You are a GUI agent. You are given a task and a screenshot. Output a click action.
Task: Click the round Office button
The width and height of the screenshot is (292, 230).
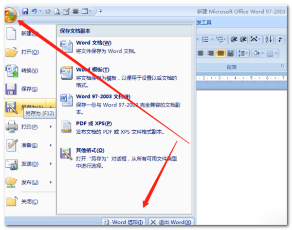click(x=11, y=15)
